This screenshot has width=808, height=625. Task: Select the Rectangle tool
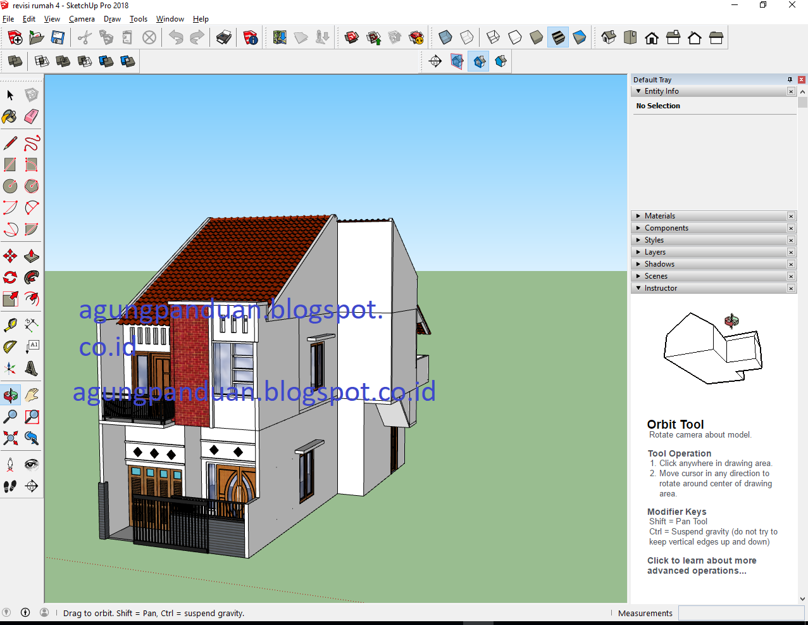tap(9, 164)
